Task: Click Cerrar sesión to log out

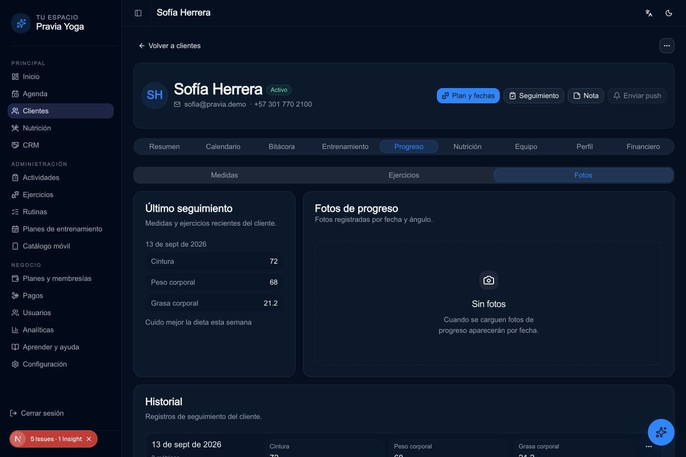Action: (37, 413)
